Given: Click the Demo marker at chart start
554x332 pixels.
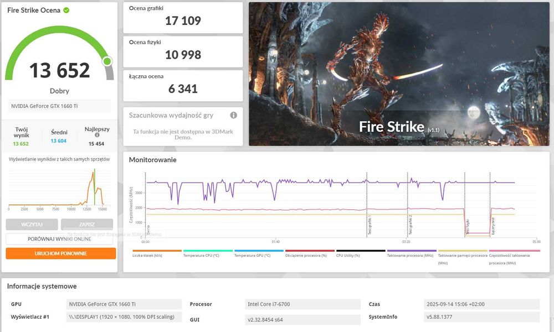Looking at the screenshot, I should tap(146, 205).
